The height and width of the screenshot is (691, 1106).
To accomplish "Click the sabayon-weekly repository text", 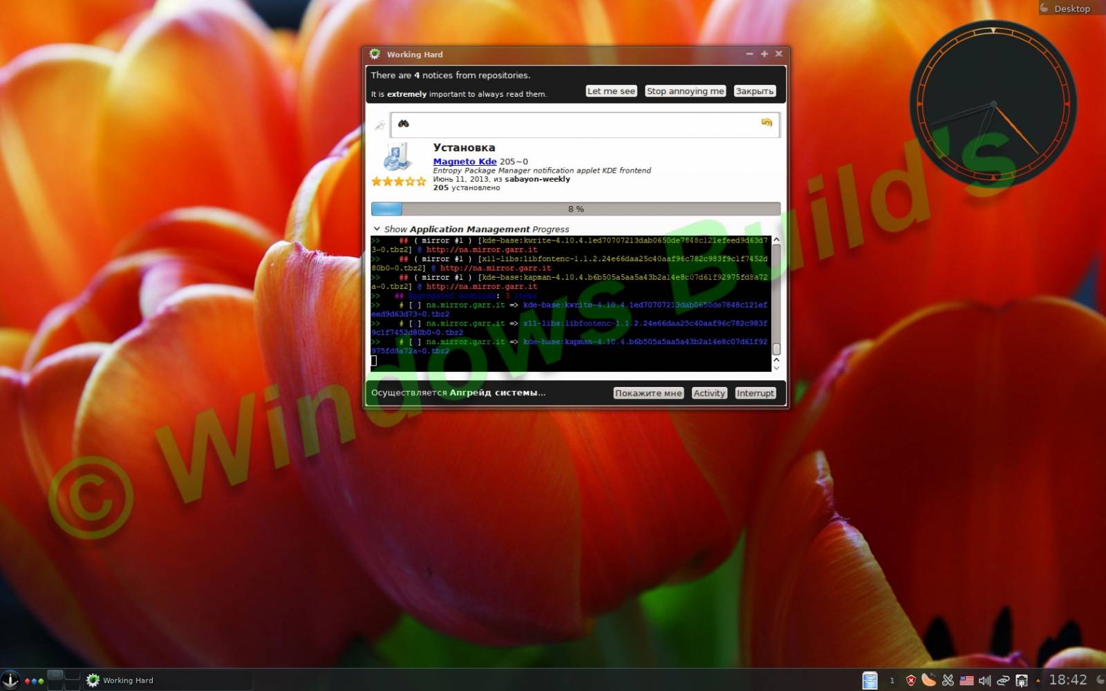I will click(537, 179).
